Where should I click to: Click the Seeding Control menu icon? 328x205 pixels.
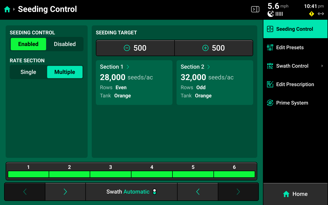pos(270,29)
